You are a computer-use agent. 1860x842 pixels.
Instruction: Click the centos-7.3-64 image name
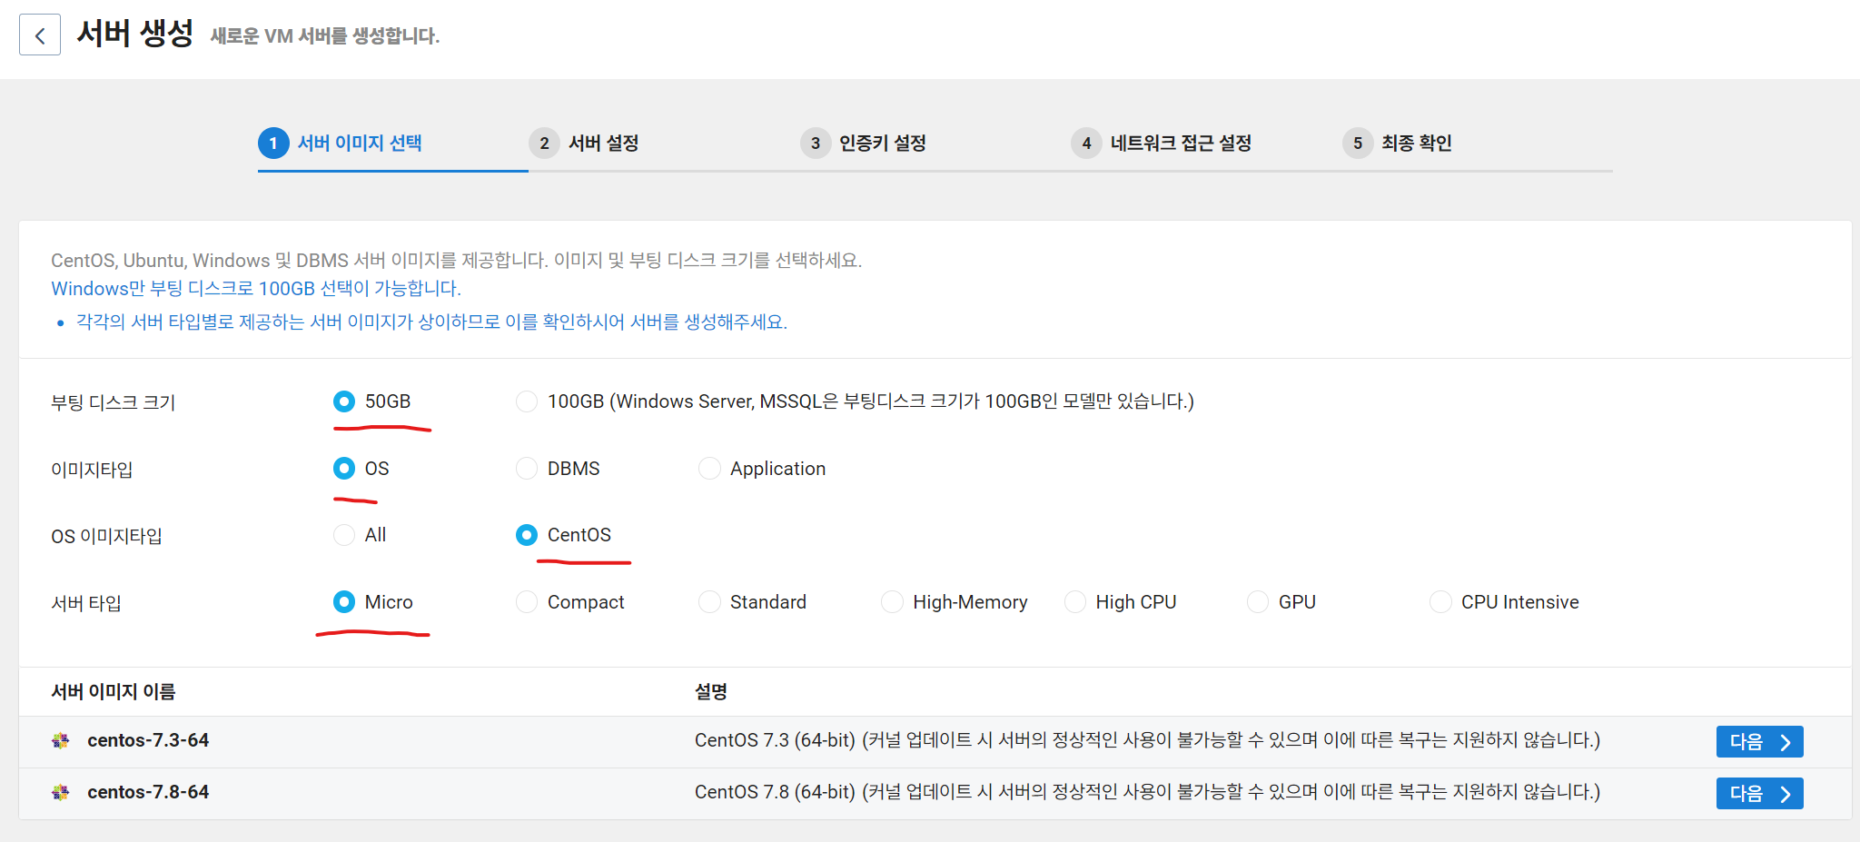point(148,740)
